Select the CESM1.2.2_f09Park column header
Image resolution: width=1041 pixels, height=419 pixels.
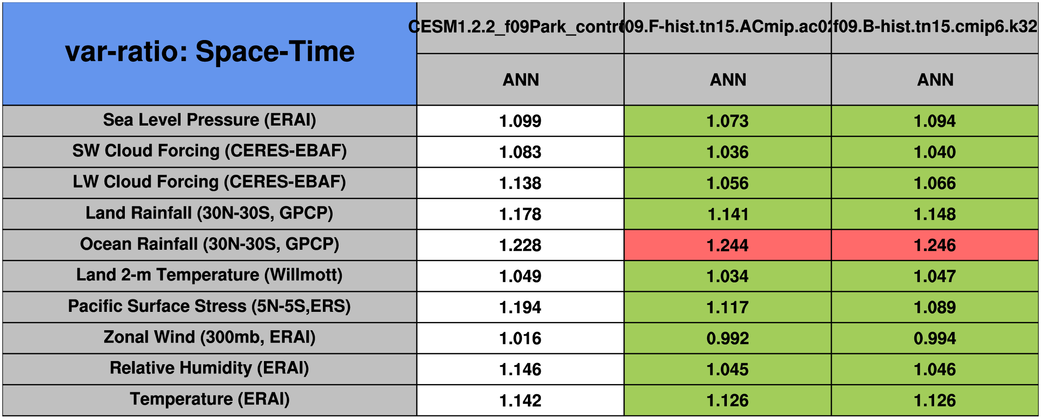click(x=520, y=28)
